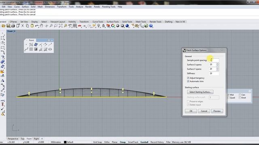Click Select Starting Surface button

click(200, 92)
